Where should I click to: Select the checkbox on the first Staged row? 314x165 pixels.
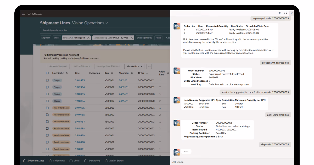[x=47, y=80]
